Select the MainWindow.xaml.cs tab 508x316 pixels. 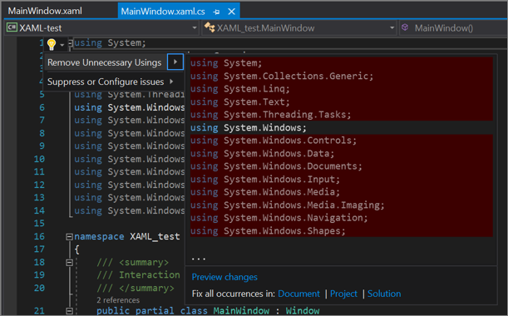(x=163, y=12)
